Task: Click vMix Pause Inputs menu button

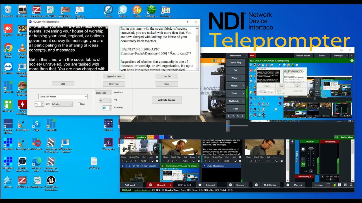Action: [303, 56]
